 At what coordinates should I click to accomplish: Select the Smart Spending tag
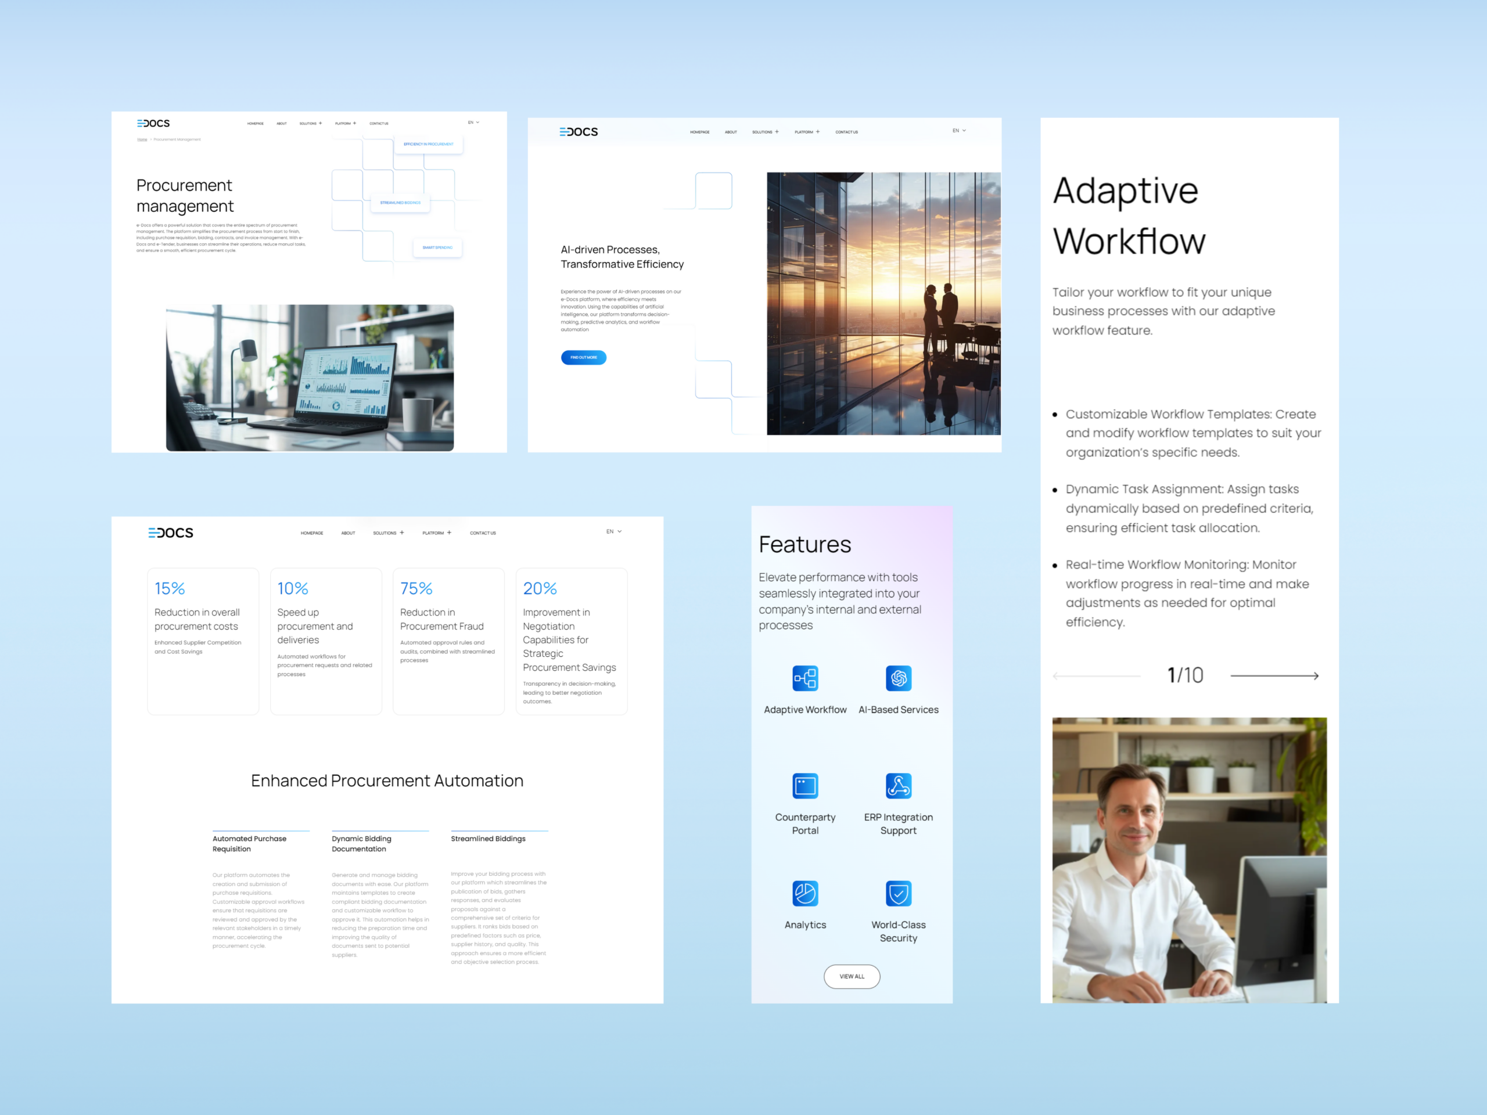tap(437, 247)
